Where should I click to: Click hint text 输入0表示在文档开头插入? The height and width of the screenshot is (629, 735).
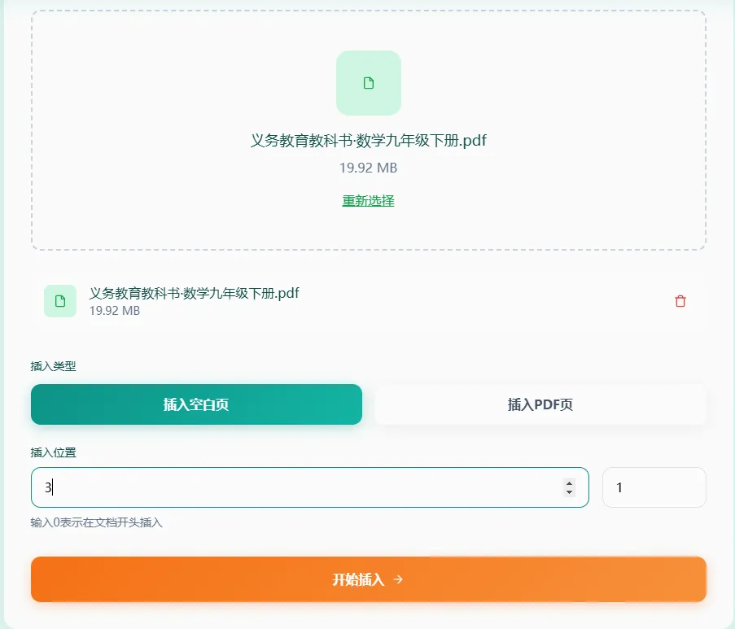(x=97, y=522)
